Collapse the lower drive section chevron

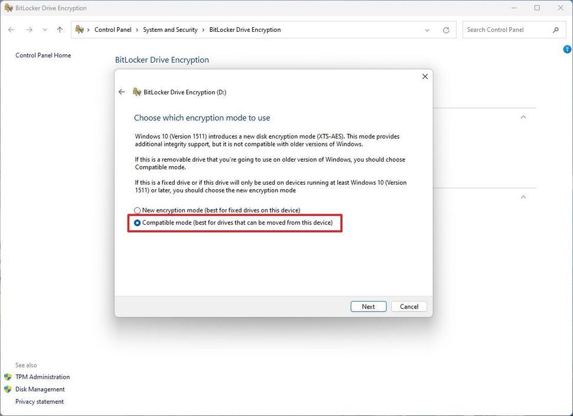523,197
